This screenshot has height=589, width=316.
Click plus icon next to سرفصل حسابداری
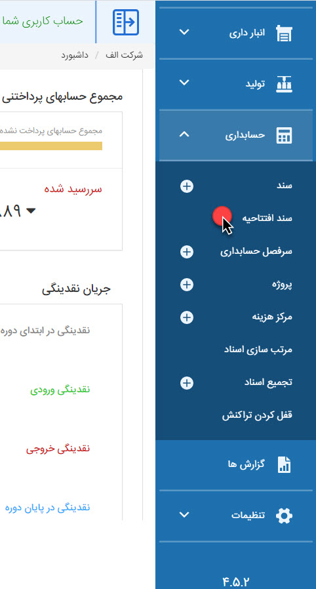[x=187, y=252]
